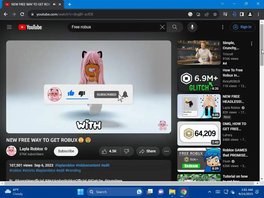Bookmark this page with the star
Screen dimensions: 264x198
[215, 14]
